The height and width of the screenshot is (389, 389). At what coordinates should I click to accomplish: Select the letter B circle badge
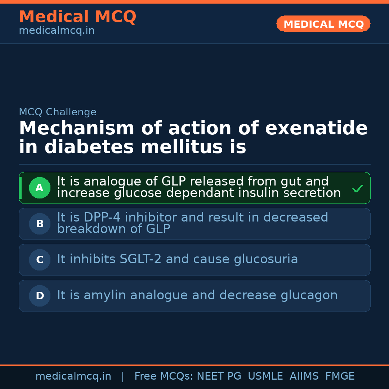(x=40, y=224)
